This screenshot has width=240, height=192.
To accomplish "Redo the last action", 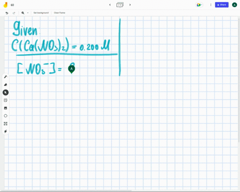I will (14, 13).
